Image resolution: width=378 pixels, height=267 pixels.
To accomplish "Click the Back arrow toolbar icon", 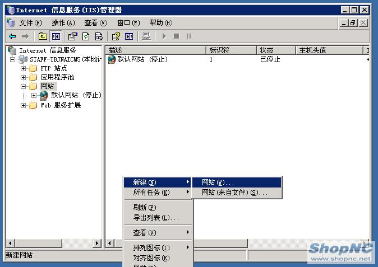I will tap(12, 36).
